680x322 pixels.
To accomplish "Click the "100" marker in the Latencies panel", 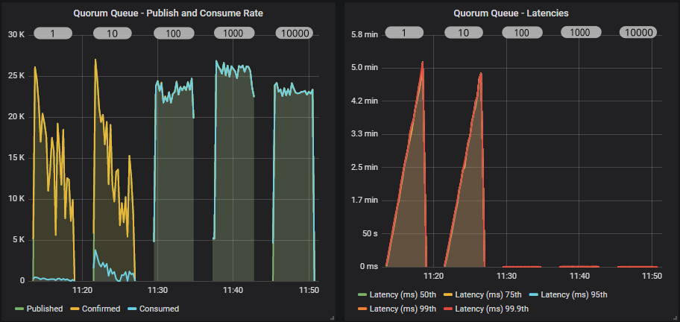I will click(x=521, y=33).
